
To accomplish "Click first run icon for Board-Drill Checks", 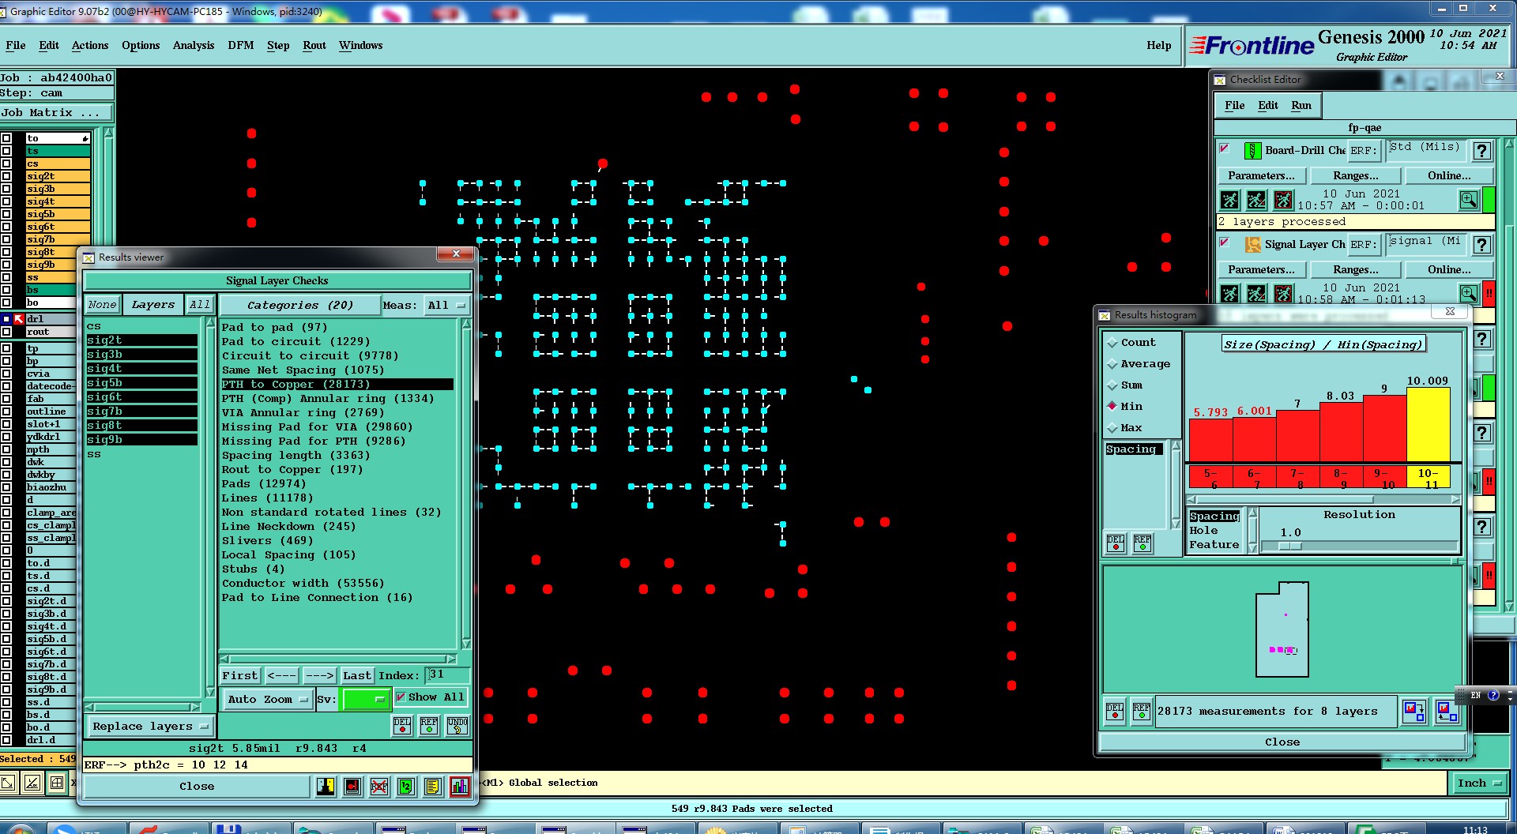I will pyautogui.click(x=1229, y=200).
